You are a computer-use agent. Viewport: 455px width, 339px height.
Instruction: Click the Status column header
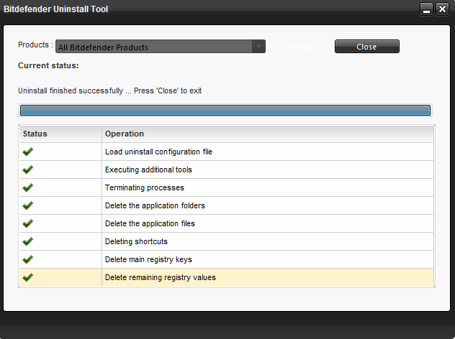[60, 134]
